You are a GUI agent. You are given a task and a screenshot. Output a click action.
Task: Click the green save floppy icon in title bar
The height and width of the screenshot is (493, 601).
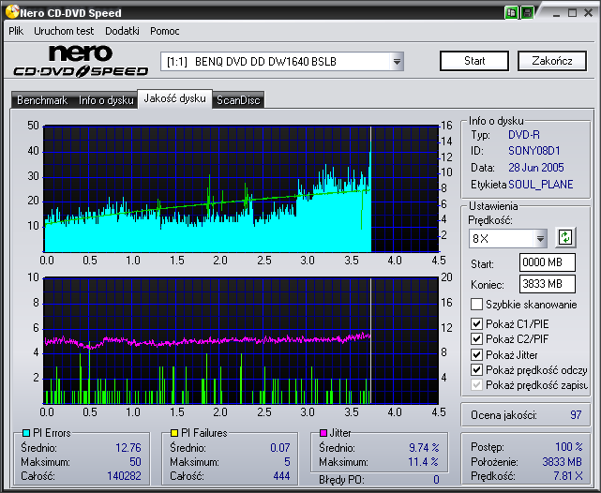tap(527, 12)
